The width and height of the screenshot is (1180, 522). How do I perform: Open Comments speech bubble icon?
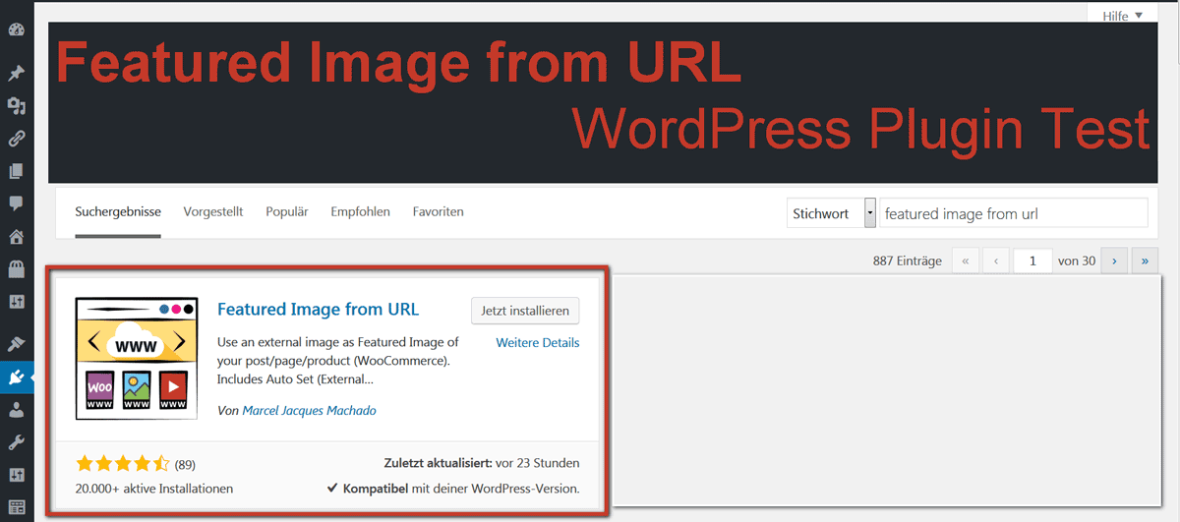[16, 203]
